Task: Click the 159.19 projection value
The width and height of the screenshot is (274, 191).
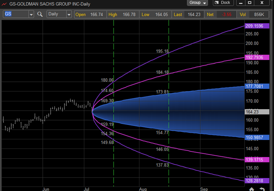Action: pos(107,124)
